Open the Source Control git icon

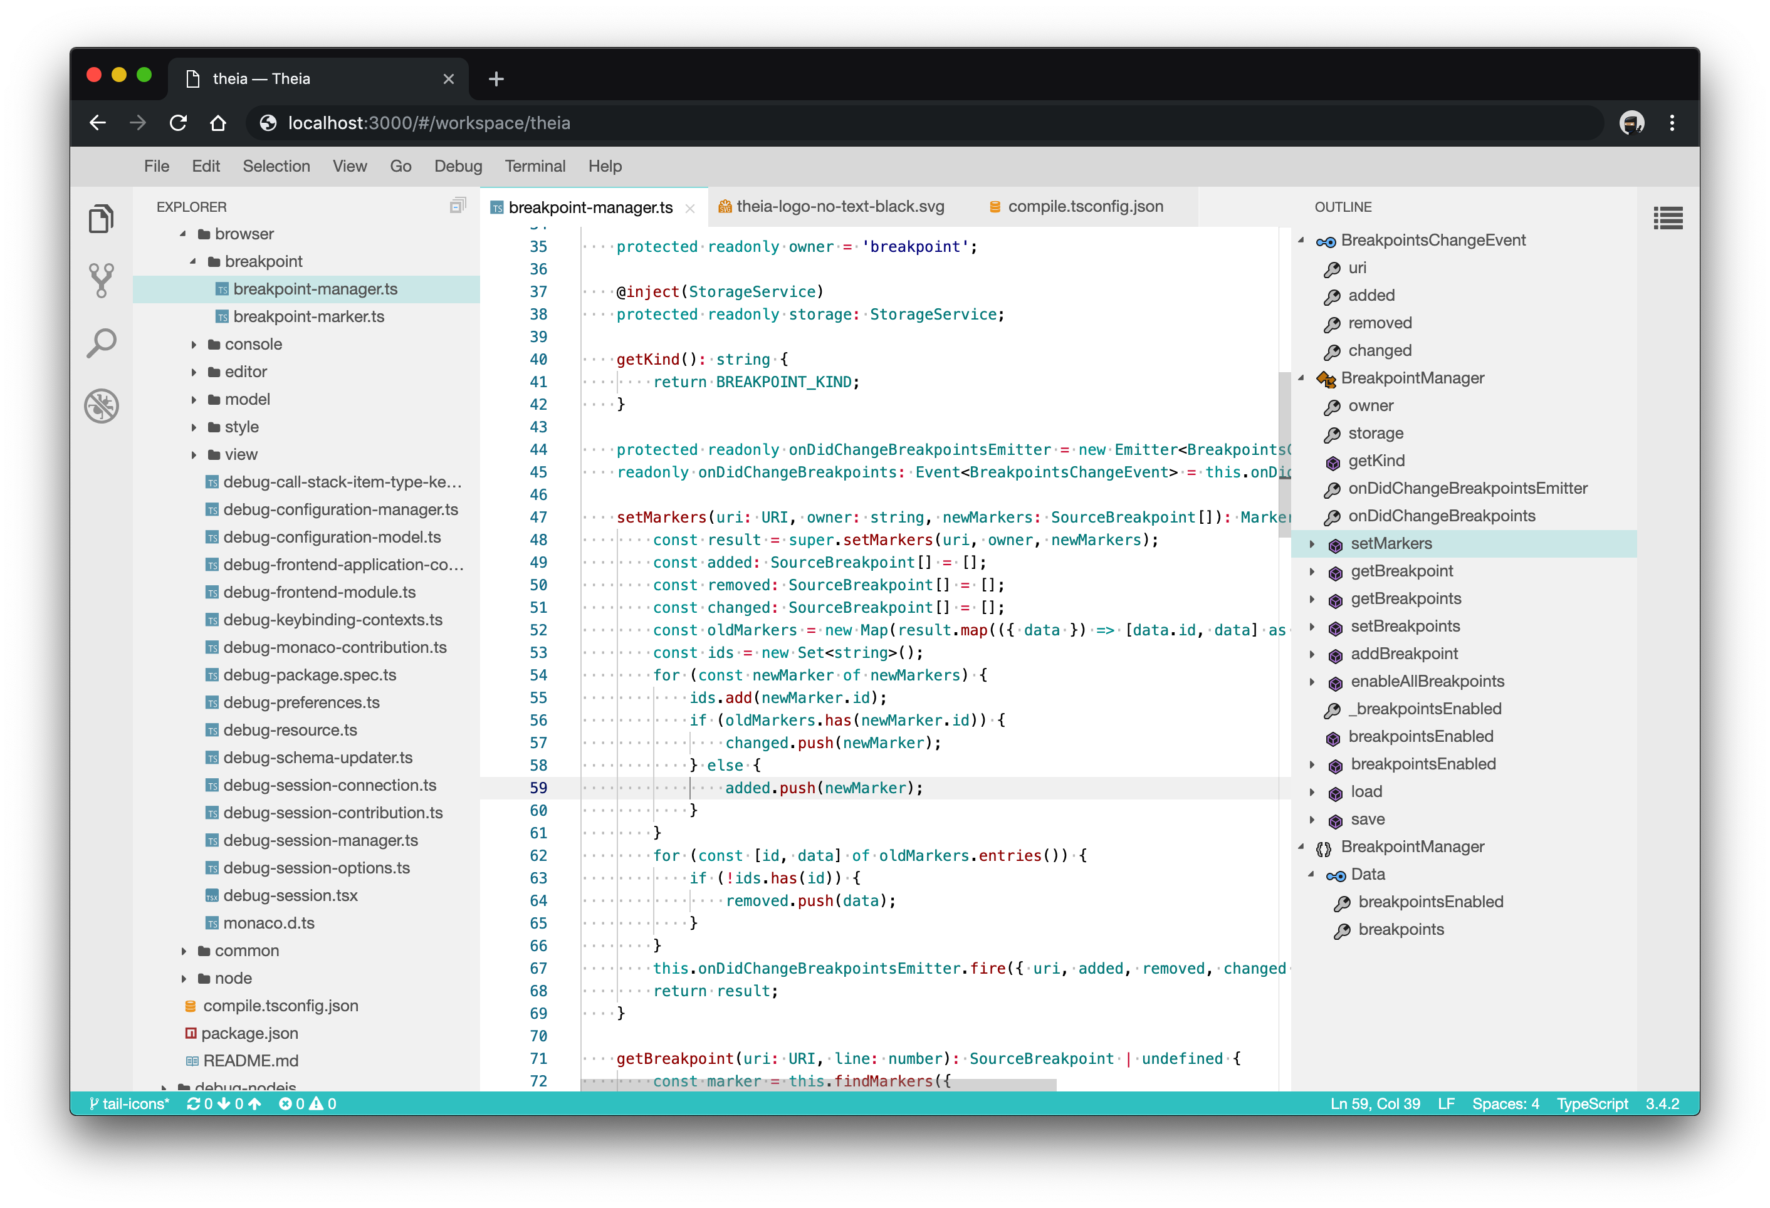click(x=102, y=280)
